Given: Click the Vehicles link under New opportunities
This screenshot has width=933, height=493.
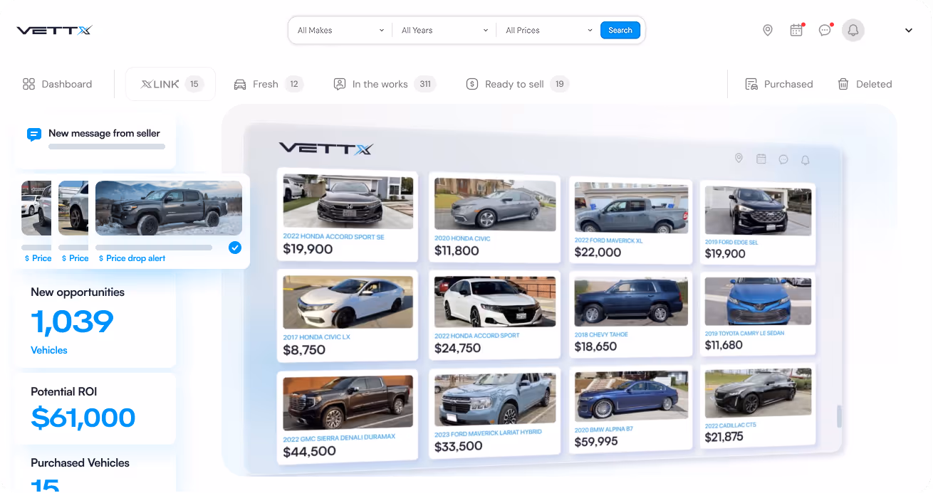Looking at the screenshot, I should (49, 350).
